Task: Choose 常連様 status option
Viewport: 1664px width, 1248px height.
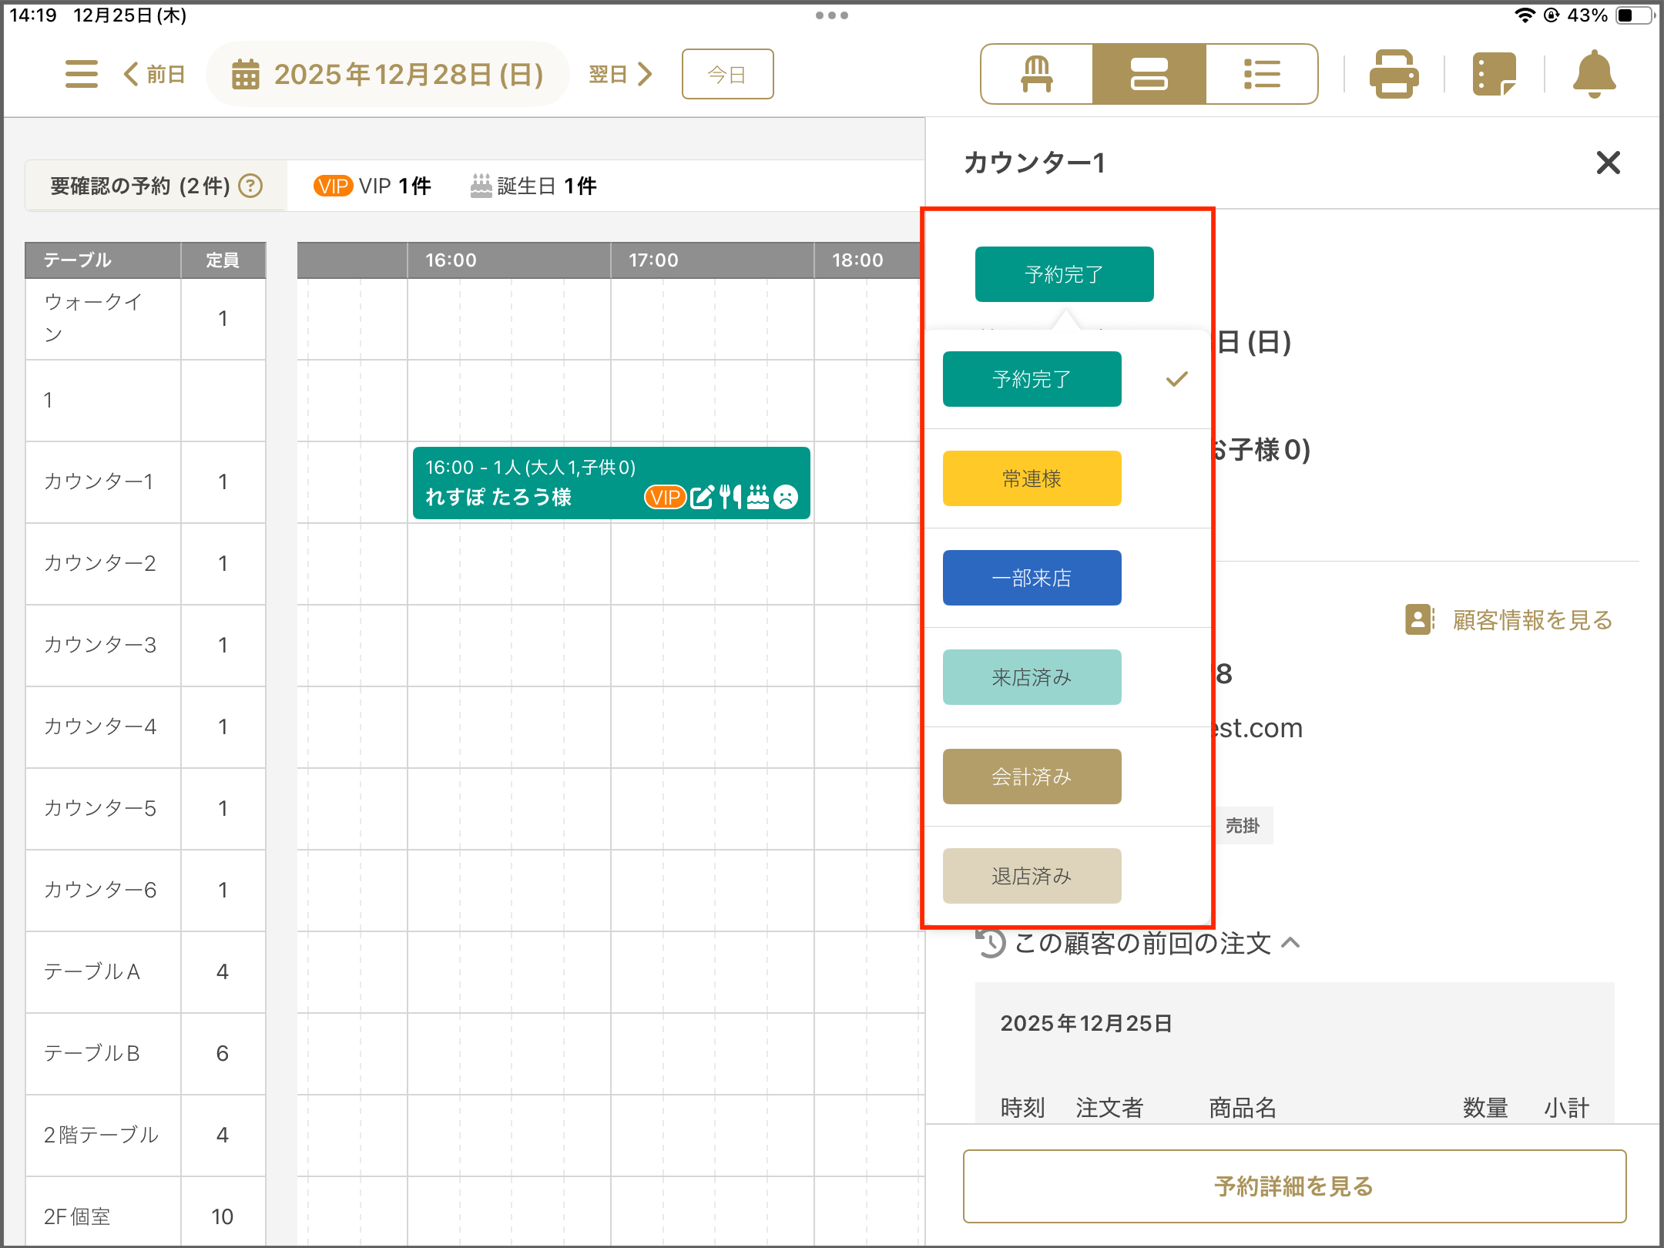Action: click(x=1032, y=478)
